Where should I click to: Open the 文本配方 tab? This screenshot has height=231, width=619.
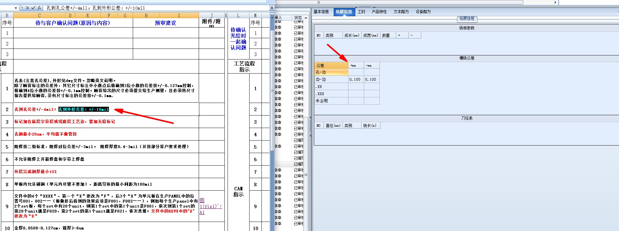coord(401,12)
